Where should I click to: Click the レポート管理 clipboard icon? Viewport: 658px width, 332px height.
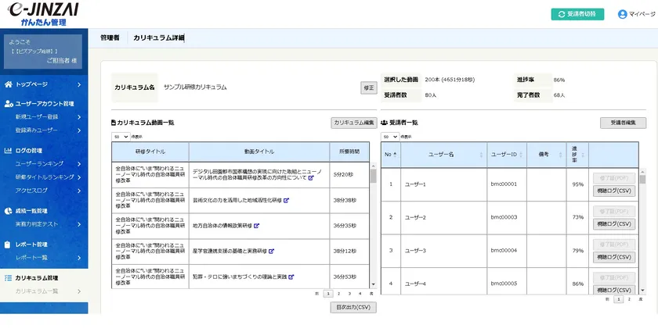tap(9, 245)
